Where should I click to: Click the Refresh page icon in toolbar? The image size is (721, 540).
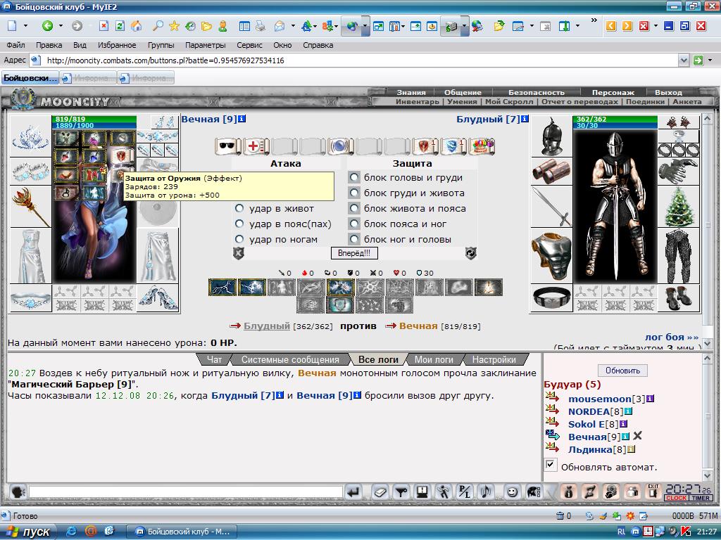(120, 26)
